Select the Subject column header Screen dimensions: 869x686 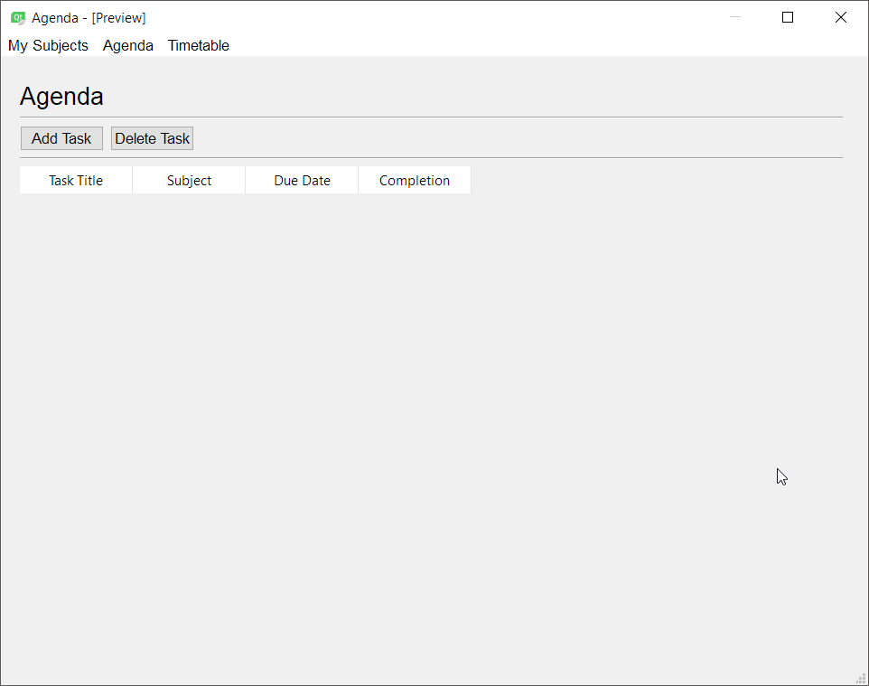pyautogui.click(x=189, y=180)
